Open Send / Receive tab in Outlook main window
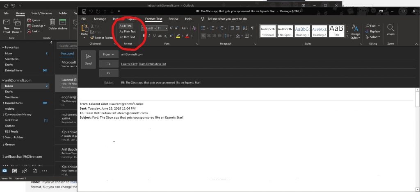Viewport: 420px width, 192px height. point(41,13)
